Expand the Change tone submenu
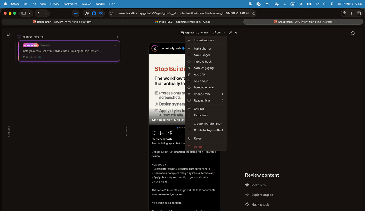This screenshot has height=211, width=365. click(x=206, y=94)
